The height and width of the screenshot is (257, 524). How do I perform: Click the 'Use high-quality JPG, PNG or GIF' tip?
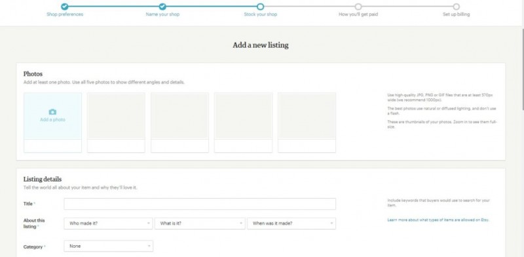click(x=440, y=98)
